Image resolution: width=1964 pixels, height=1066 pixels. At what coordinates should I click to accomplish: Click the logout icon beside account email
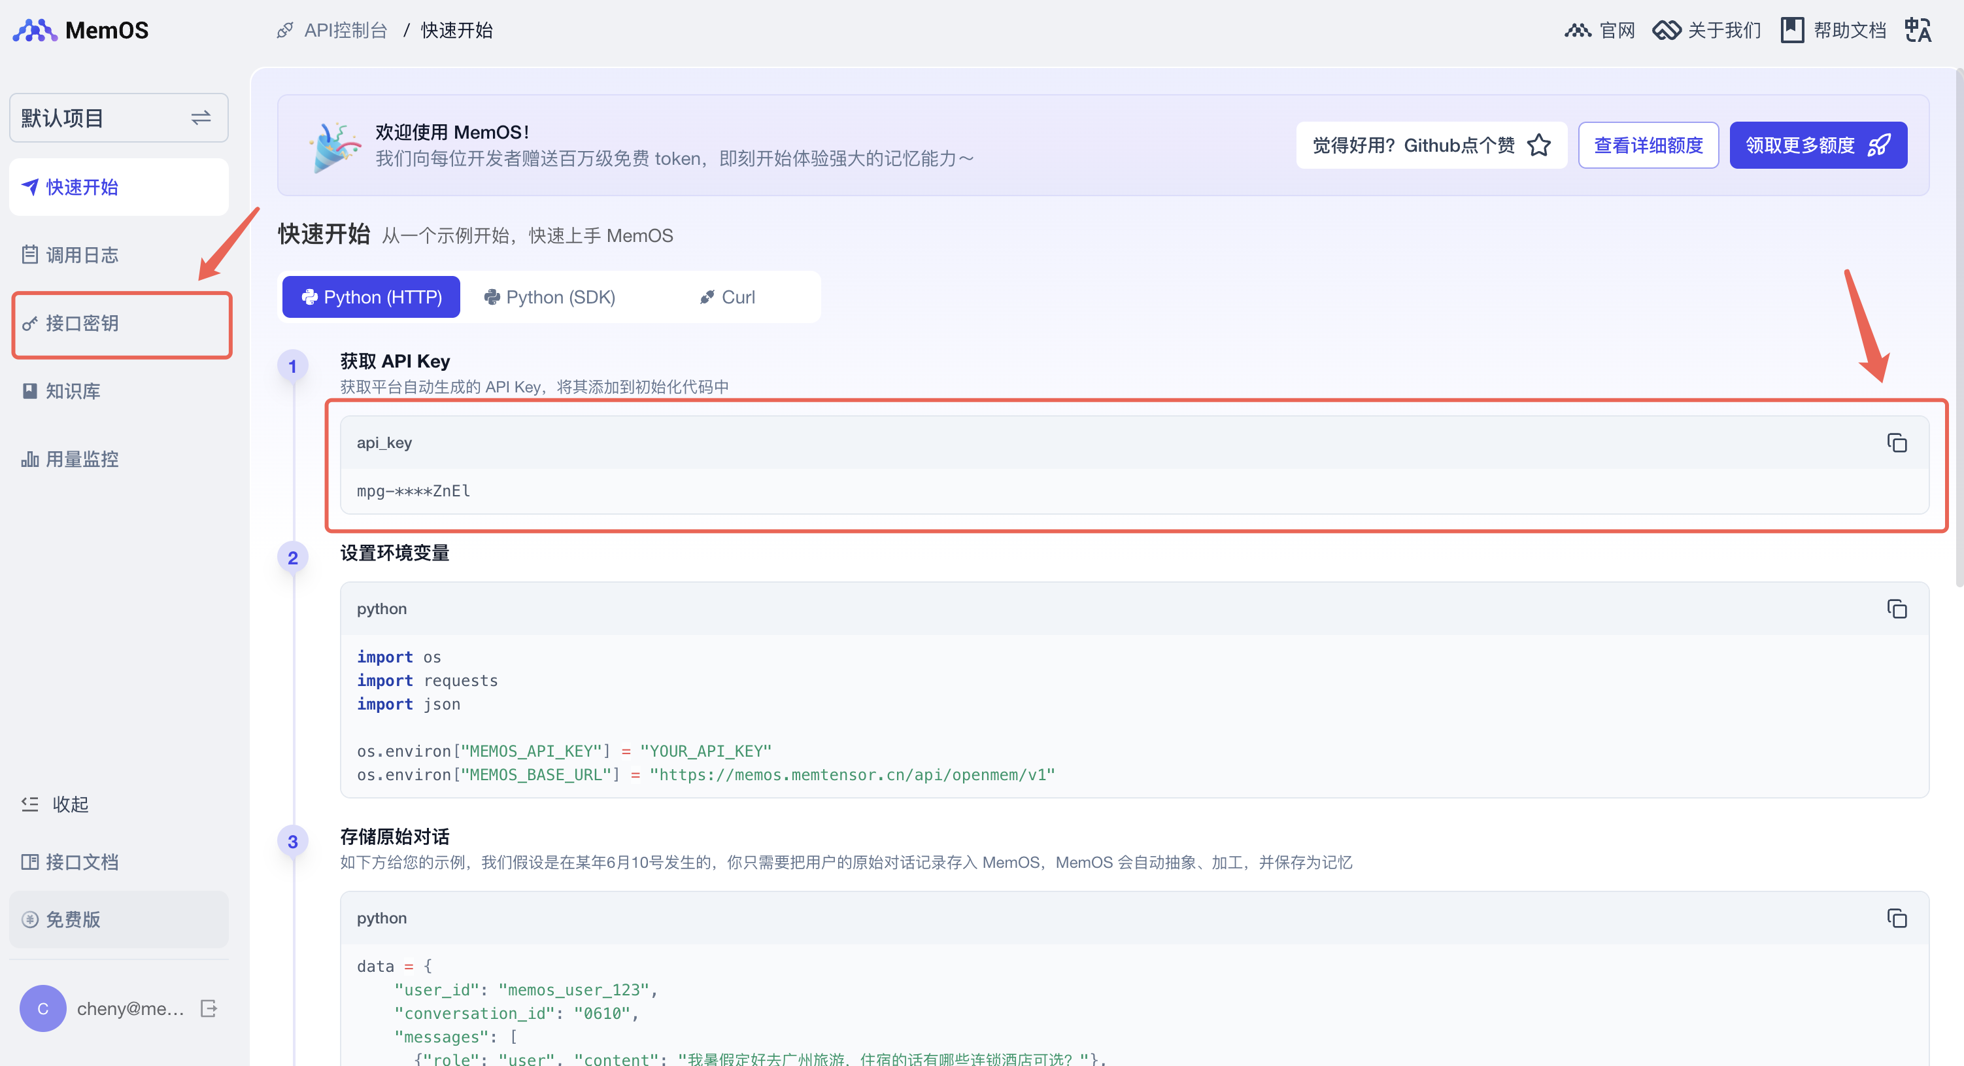[x=209, y=1009]
